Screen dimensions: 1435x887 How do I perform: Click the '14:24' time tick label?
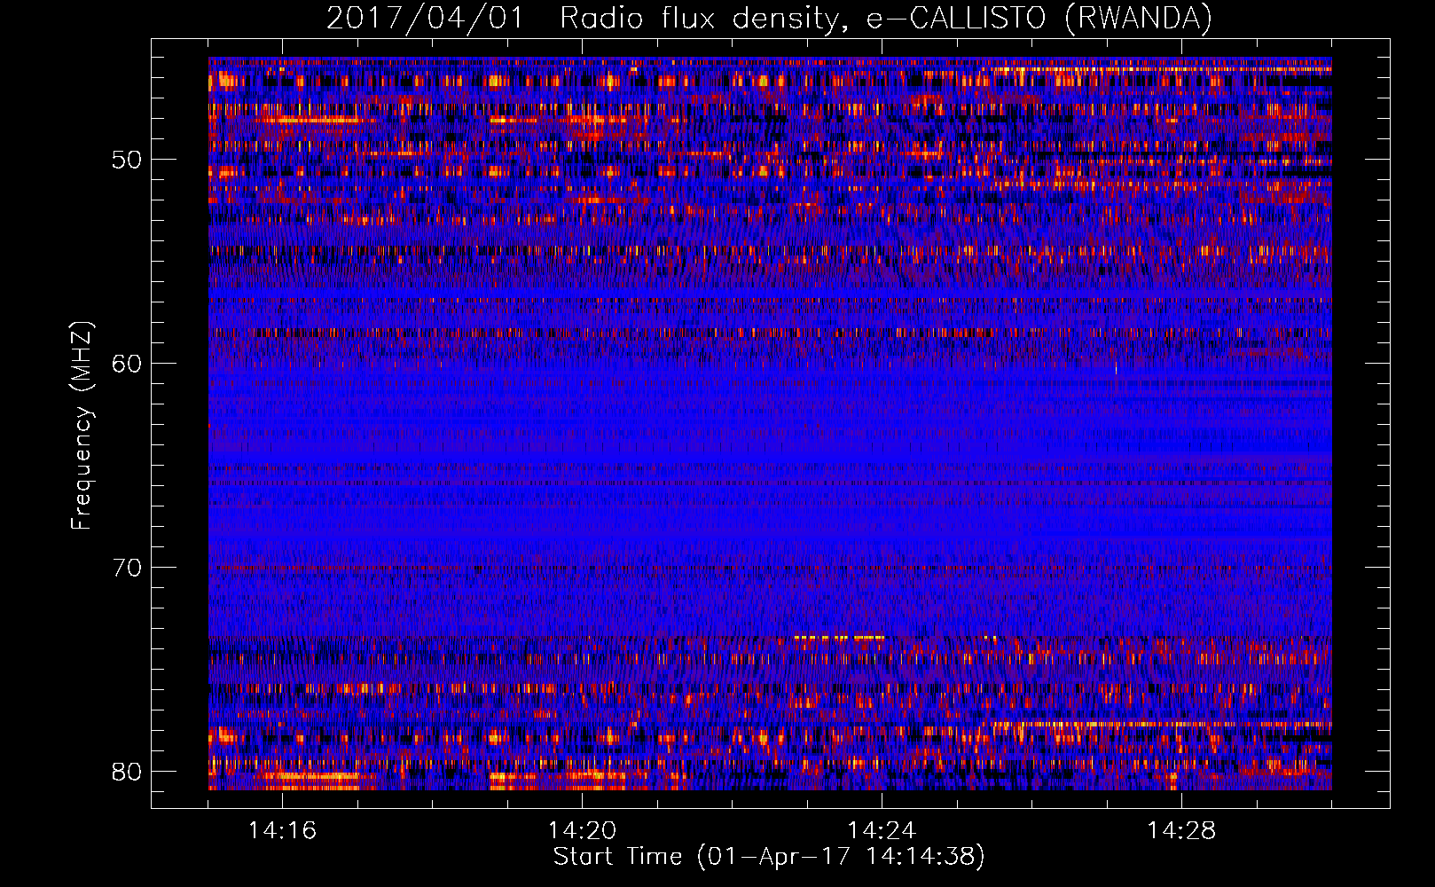882,830
